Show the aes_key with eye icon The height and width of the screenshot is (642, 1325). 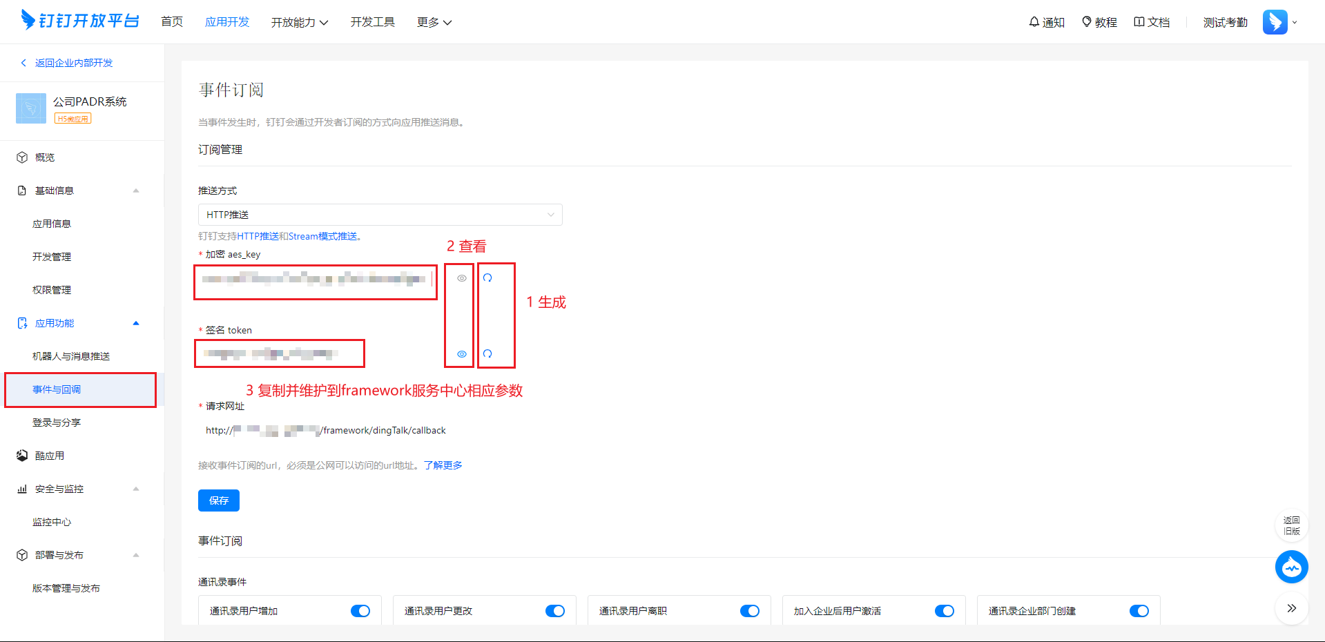(x=462, y=278)
